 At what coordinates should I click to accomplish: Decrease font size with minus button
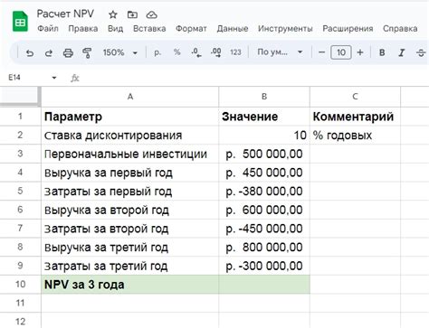pos(321,52)
